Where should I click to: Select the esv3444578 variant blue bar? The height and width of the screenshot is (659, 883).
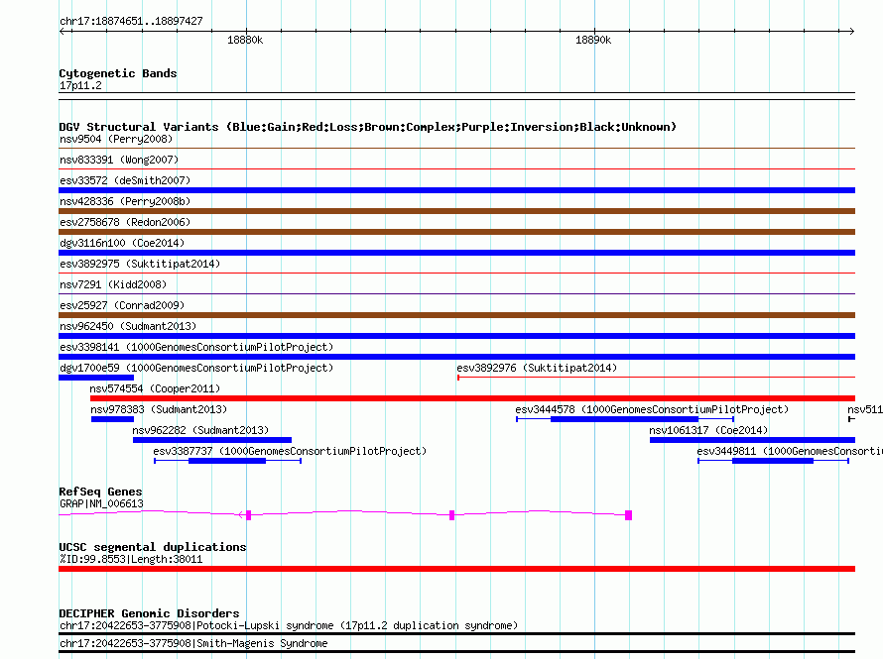[x=624, y=419]
